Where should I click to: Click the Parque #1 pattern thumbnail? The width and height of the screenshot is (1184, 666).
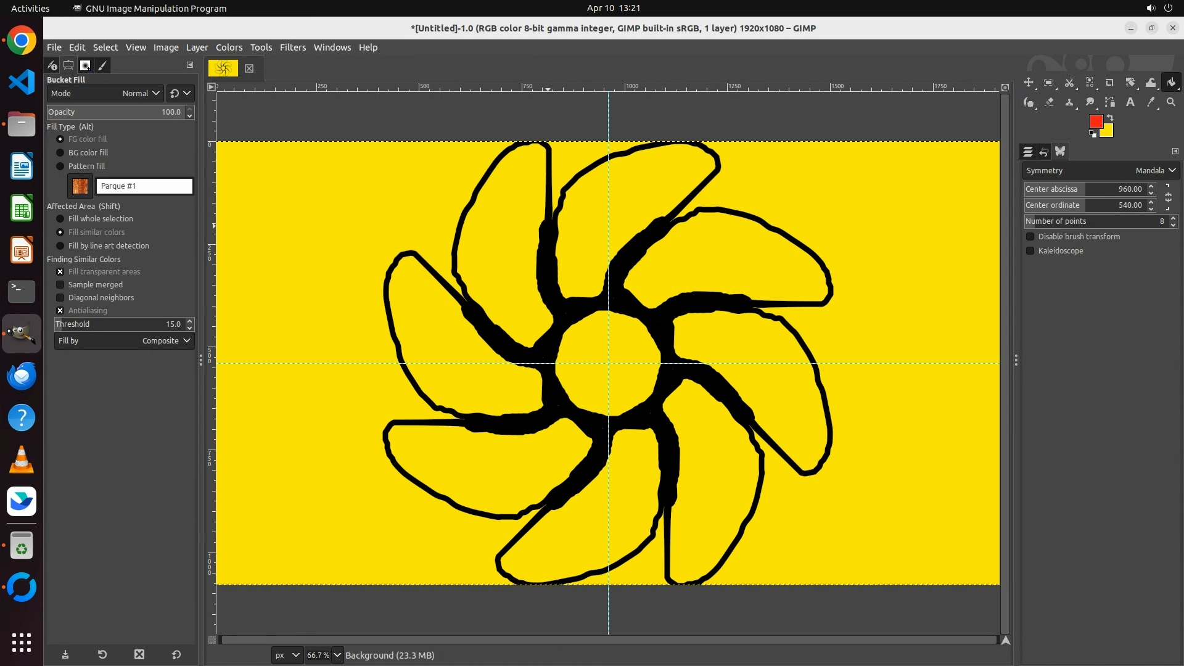(x=80, y=186)
